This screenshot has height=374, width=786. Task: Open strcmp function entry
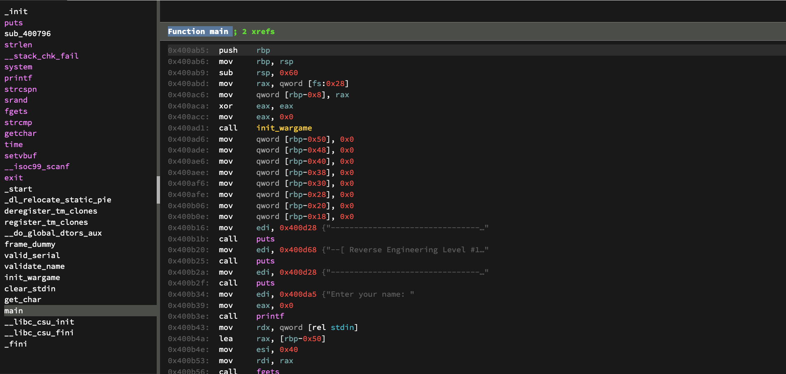pos(18,123)
